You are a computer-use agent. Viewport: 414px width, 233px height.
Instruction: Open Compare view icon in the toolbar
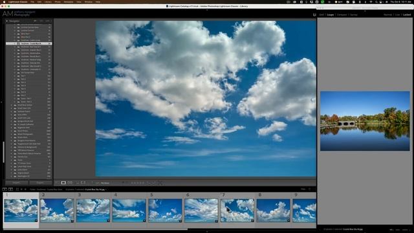70,183
